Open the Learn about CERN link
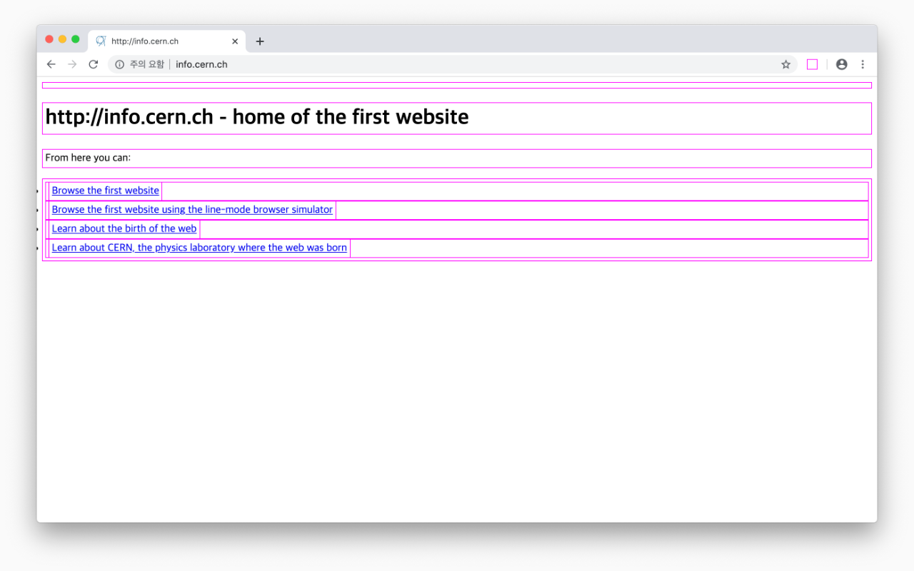This screenshot has width=914, height=571. [199, 248]
